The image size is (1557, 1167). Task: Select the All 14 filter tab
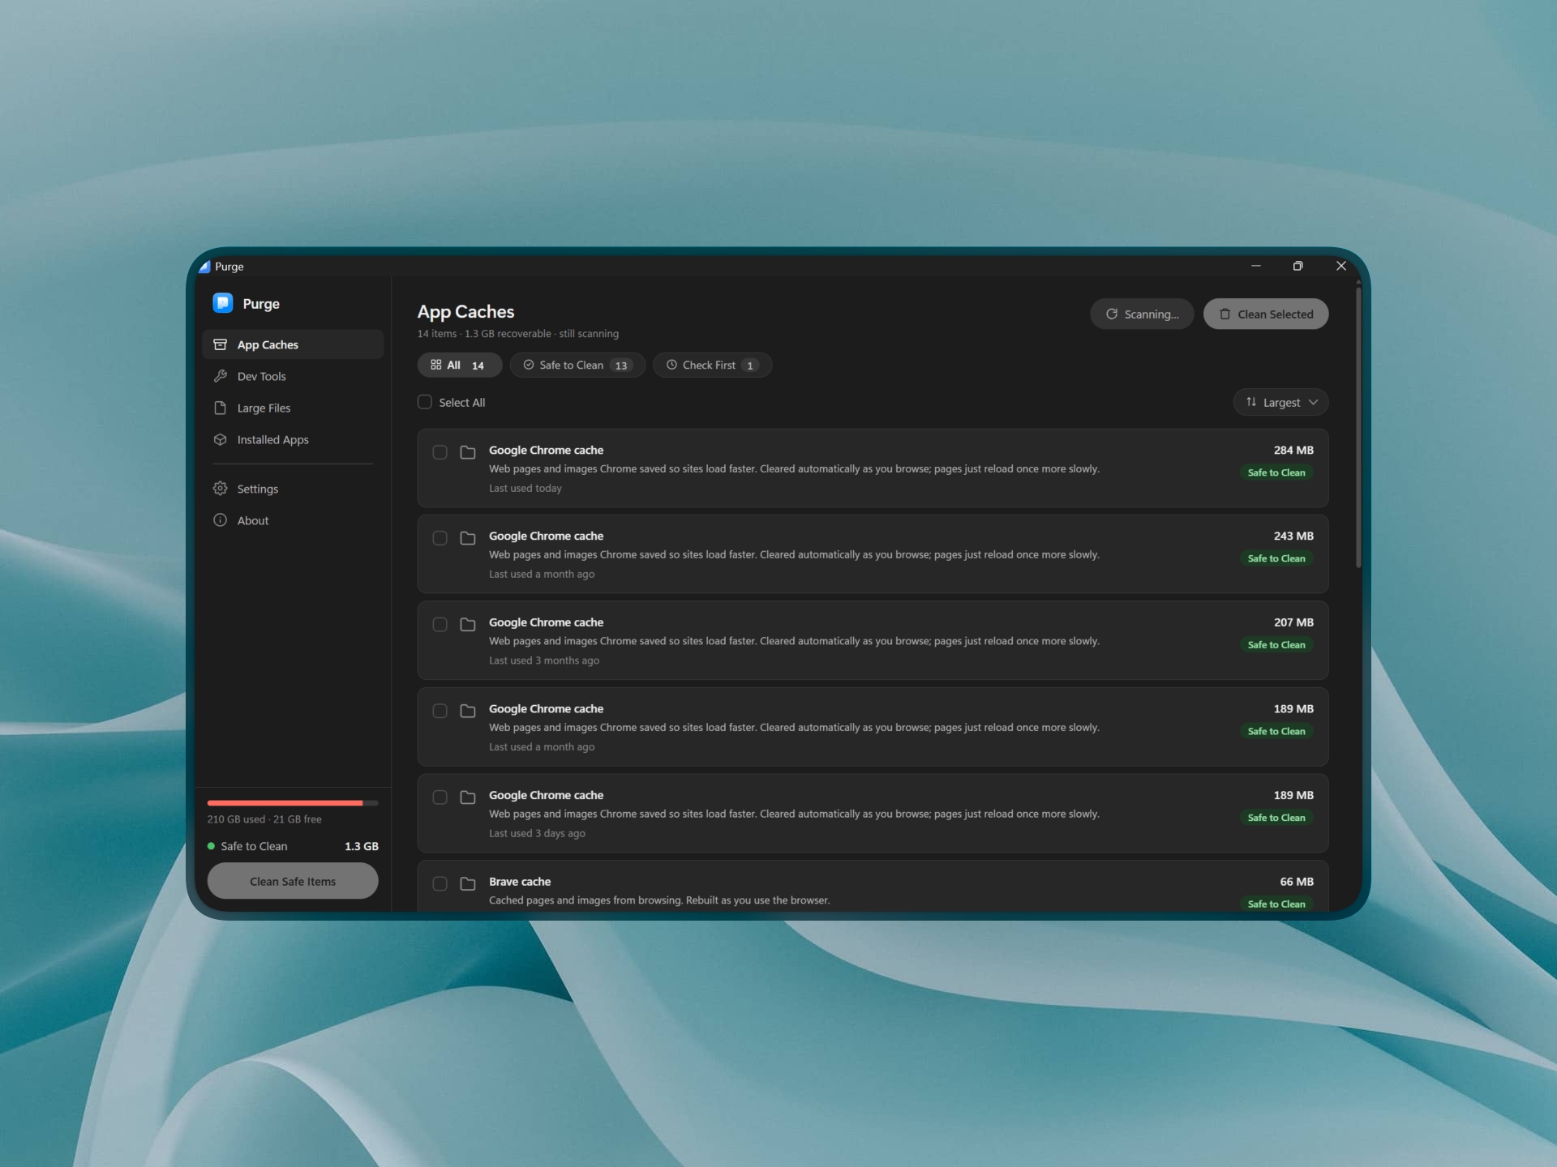pos(460,365)
